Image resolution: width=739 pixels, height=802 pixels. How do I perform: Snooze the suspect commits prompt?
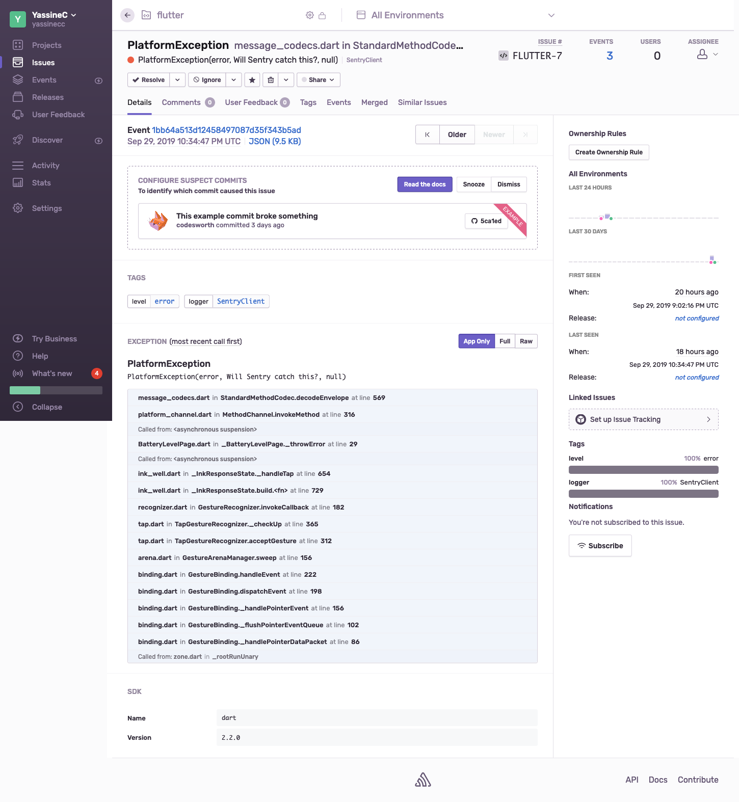pyautogui.click(x=474, y=184)
